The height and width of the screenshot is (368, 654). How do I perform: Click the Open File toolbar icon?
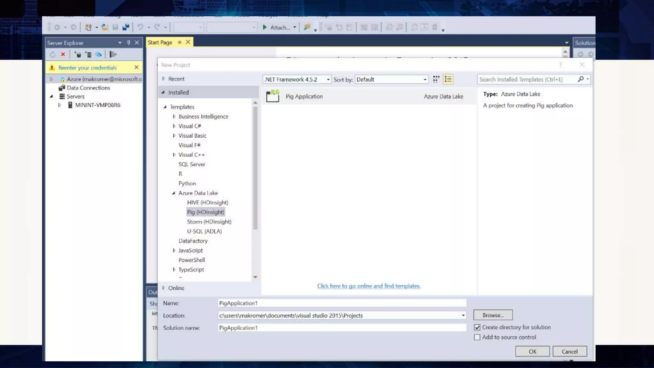click(105, 27)
